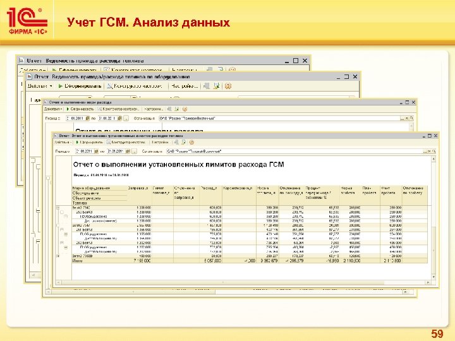Open end date calendar in norms report window
The image size is (455, 341).
119,118
